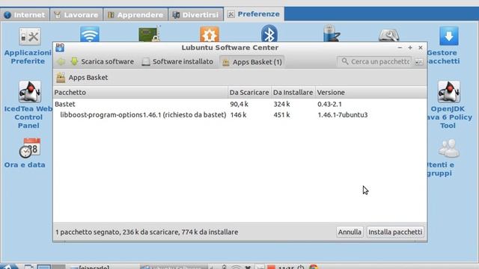Click the 0.43-2.1 version cell
The height and width of the screenshot is (269, 479).
coord(329,104)
